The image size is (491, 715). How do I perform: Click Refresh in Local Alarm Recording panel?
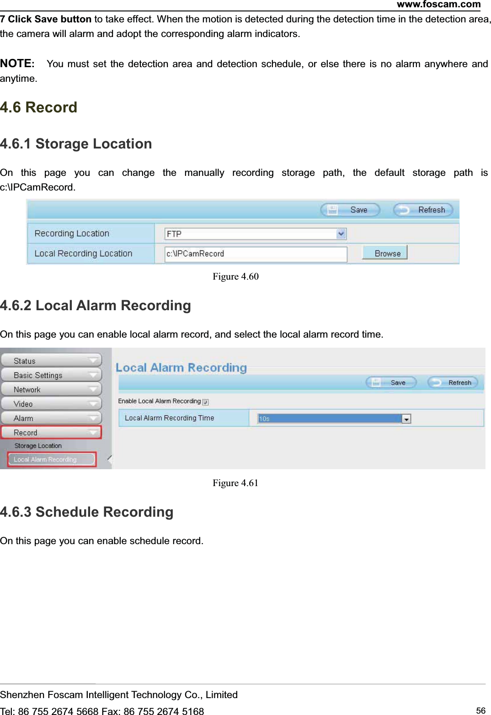(453, 382)
